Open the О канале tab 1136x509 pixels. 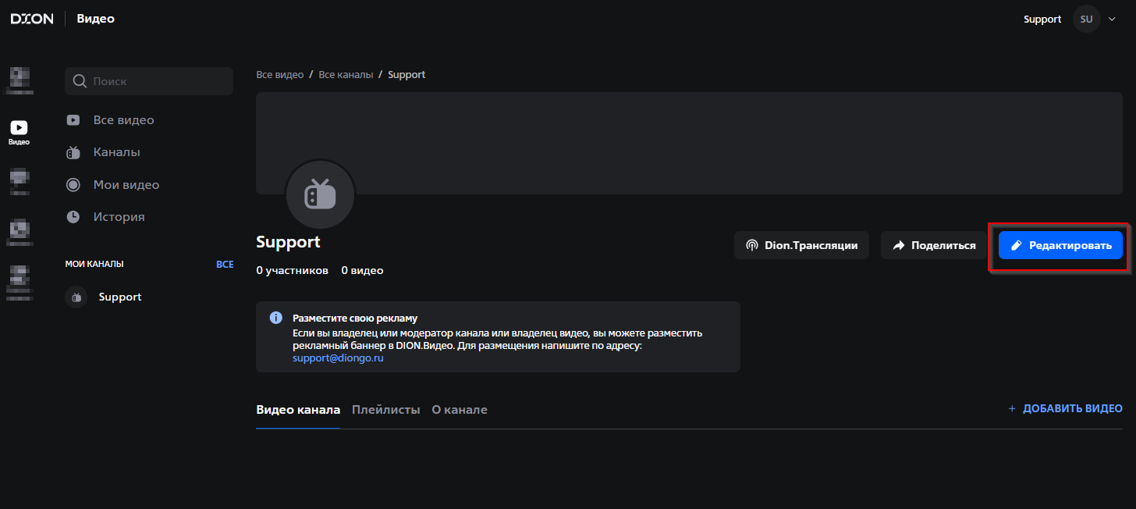(x=460, y=410)
